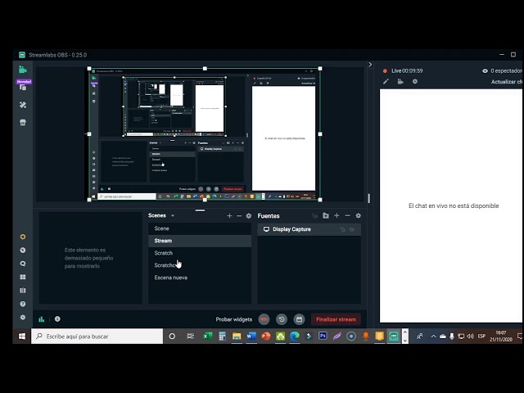Open chat settings gear icon
Screen dimensions: 524x393
(x=415, y=81)
